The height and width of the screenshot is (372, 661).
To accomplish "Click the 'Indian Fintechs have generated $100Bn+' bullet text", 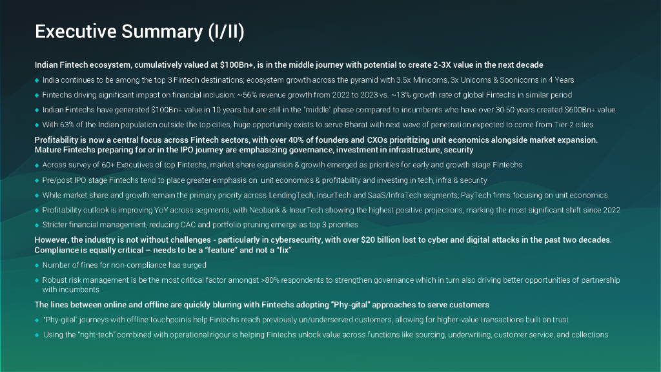I will click(x=329, y=110).
